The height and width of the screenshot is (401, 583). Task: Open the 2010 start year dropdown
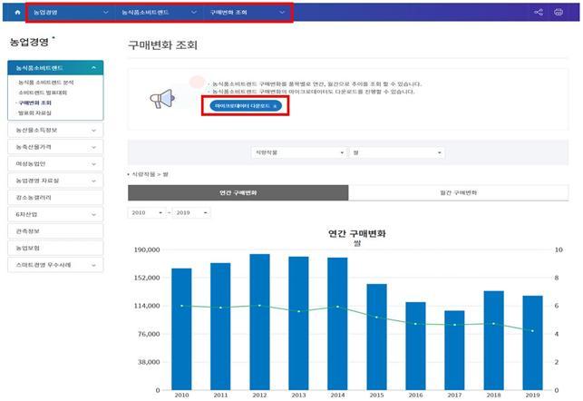coord(146,212)
